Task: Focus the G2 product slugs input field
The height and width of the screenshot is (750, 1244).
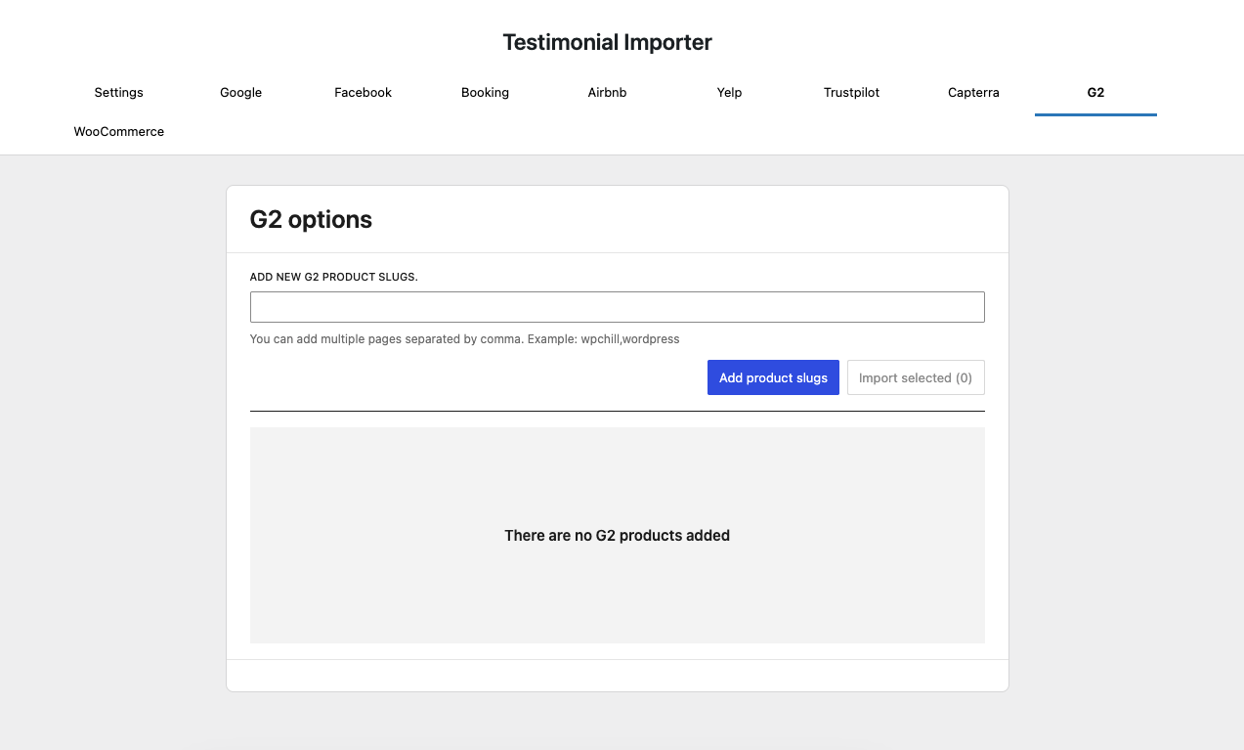Action: (618, 307)
